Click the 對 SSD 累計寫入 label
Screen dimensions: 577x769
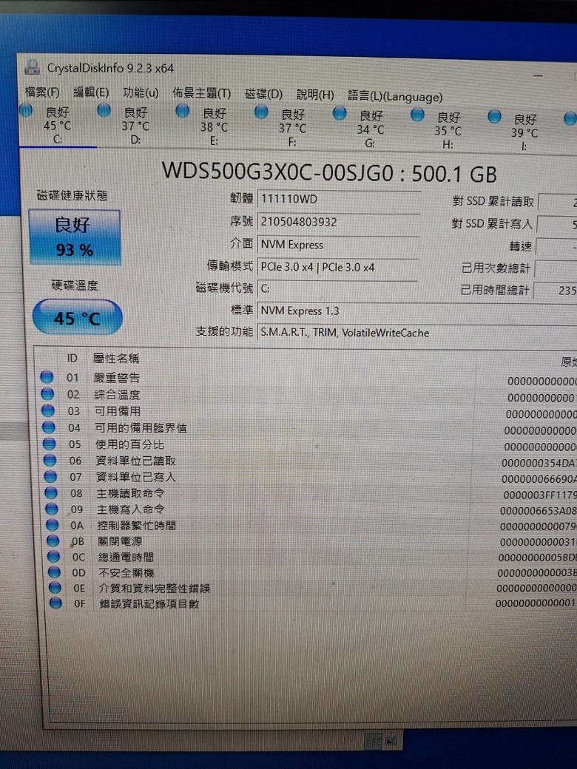pyautogui.click(x=492, y=224)
